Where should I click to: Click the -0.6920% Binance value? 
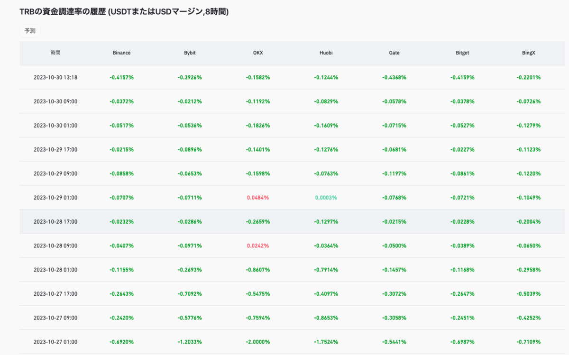click(121, 342)
